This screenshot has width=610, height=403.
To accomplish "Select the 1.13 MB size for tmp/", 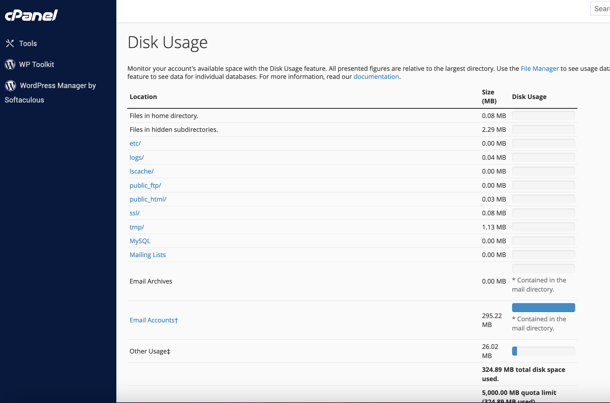I will click(494, 227).
